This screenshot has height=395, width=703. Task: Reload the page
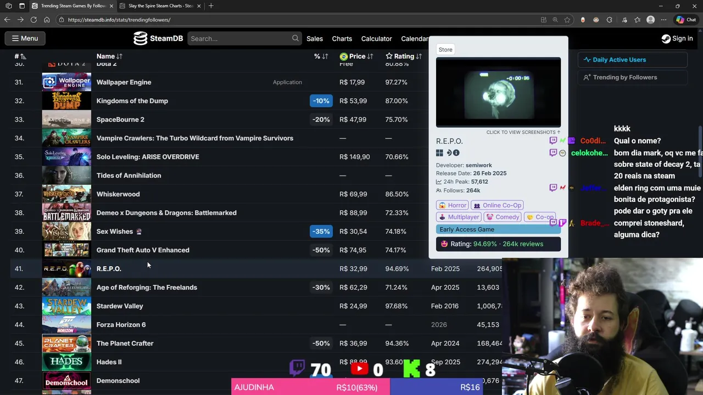(x=34, y=20)
